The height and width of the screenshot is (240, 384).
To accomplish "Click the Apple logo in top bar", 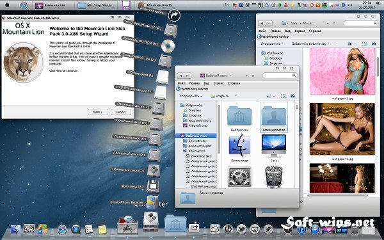I will tap(7, 5).
